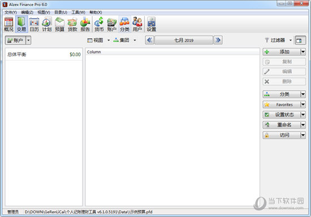
Task: Open the 视图(V) menu
Action: pyautogui.click(x=44, y=12)
